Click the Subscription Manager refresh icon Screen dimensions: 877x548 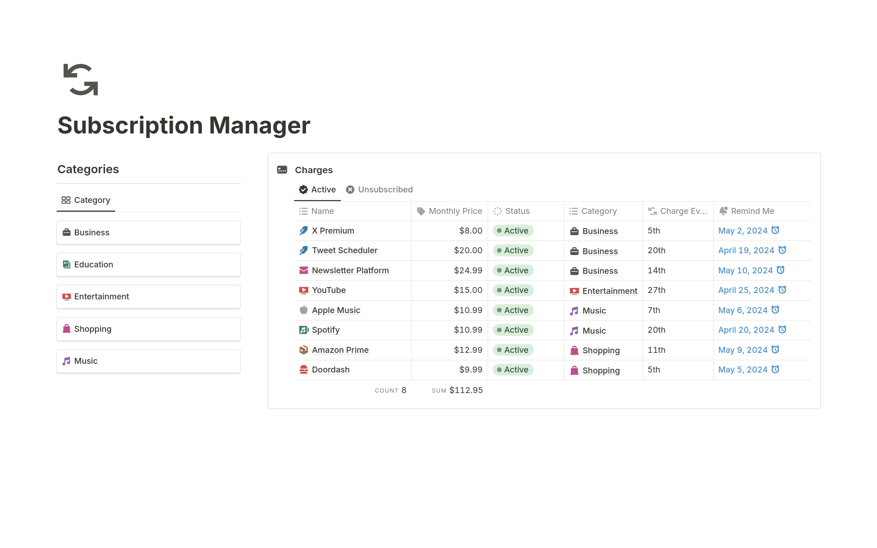point(80,78)
